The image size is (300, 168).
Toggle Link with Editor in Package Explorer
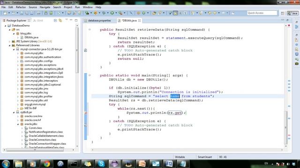60,21
